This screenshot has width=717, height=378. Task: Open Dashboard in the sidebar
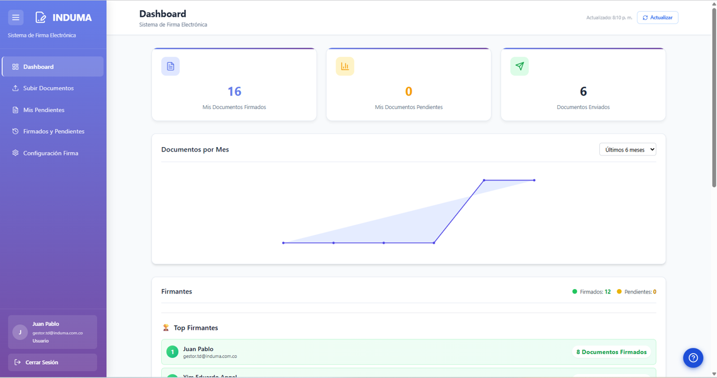[x=53, y=67]
